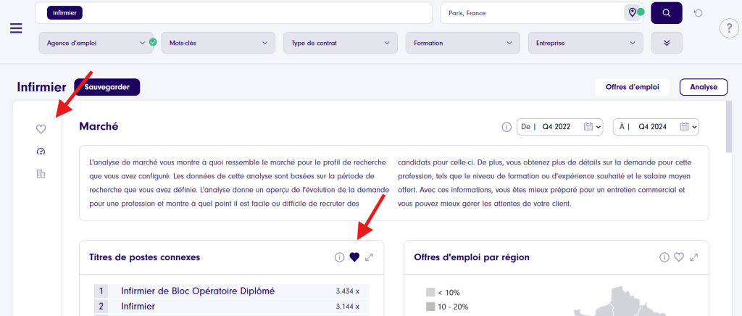Open the Type de contrat dropdown
742x316 pixels.
click(x=341, y=43)
